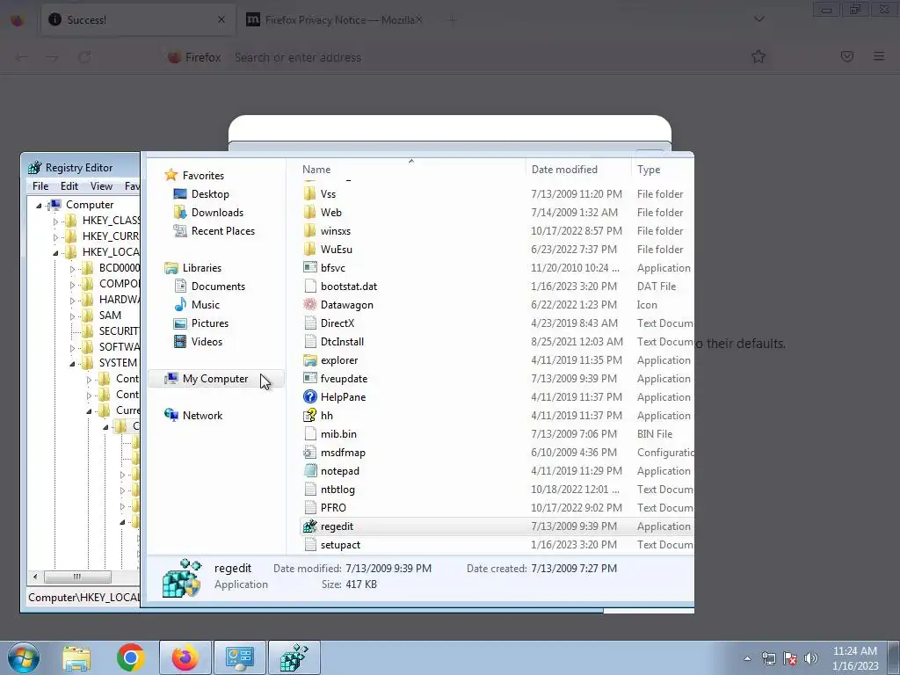Select the HelpPane application icon
The image size is (900, 675).
point(310,396)
